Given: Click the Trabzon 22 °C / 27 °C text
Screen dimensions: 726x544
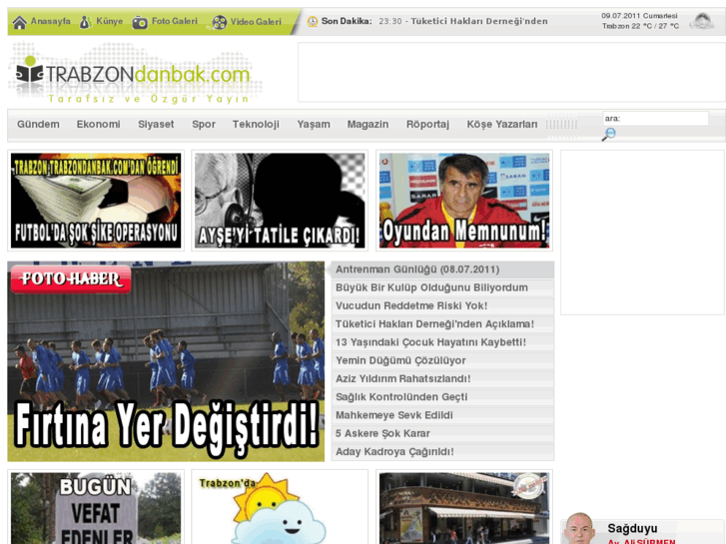Looking at the screenshot, I should point(640,26).
